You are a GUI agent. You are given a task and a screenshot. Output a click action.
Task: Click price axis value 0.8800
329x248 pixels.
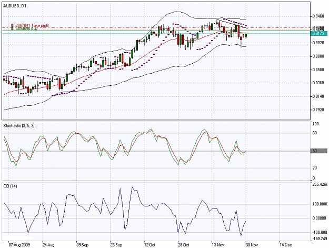point(318,56)
